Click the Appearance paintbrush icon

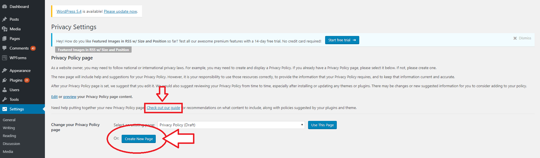point(5,71)
